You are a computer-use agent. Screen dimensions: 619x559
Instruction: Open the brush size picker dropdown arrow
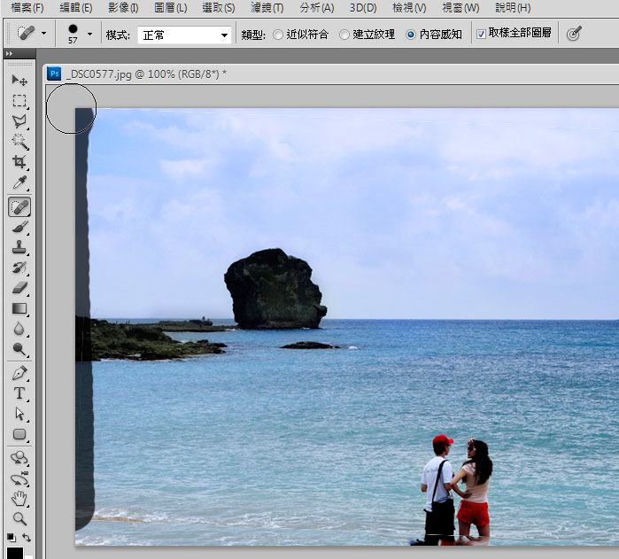coord(90,34)
